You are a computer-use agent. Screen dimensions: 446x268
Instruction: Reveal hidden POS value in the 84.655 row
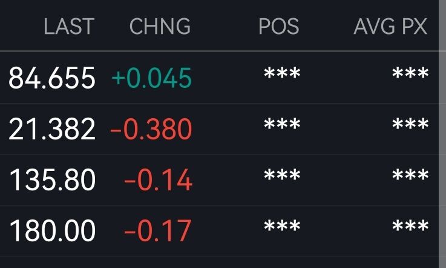pos(282,73)
